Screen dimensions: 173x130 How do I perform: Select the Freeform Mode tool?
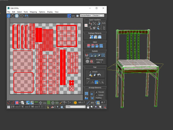21,16
